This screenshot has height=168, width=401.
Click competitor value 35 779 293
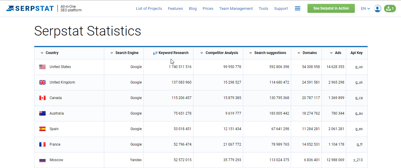coord(232,160)
